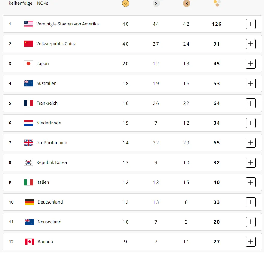Click the silver medal column icon
The height and width of the screenshot is (253, 264).
pos(156,3)
